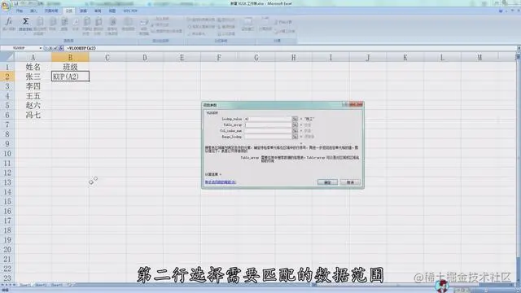Open the Recently Used functions icon
This screenshot has width=521, height=293.
(40, 22)
